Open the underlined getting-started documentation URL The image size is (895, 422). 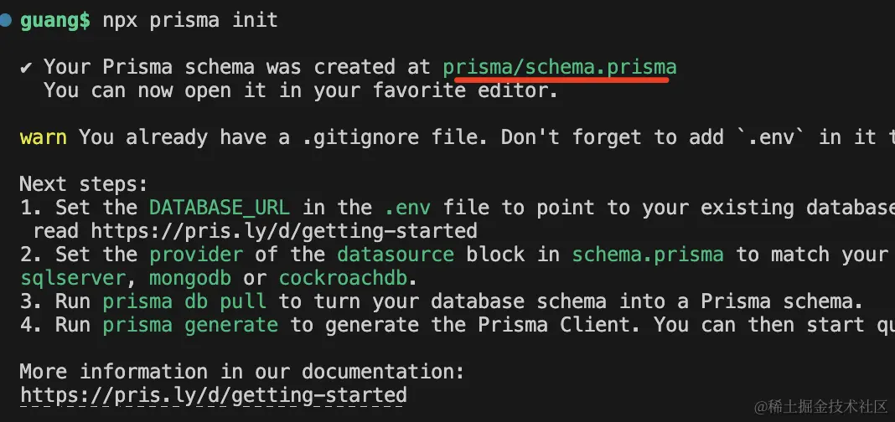(x=213, y=395)
